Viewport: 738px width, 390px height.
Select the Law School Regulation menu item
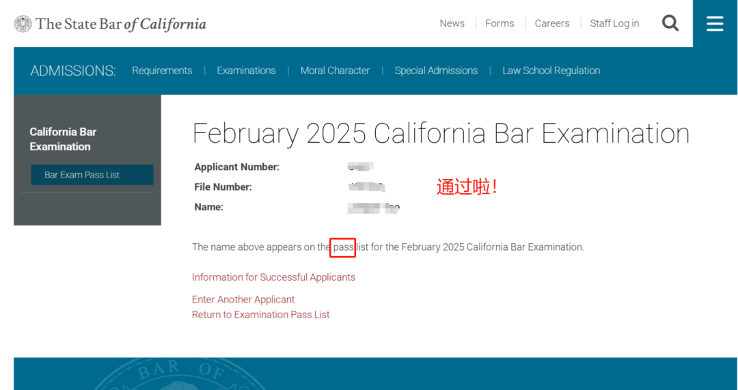[551, 70]
